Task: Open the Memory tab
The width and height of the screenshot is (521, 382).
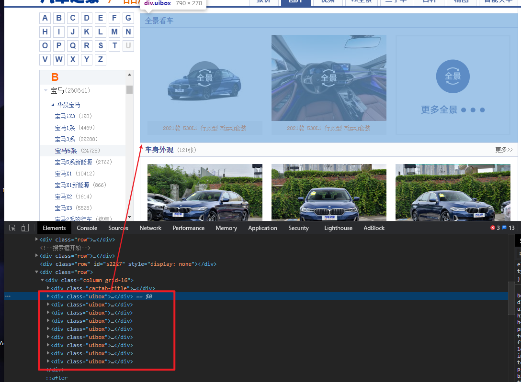Action: pyautogui.click(x=227, y=228)
